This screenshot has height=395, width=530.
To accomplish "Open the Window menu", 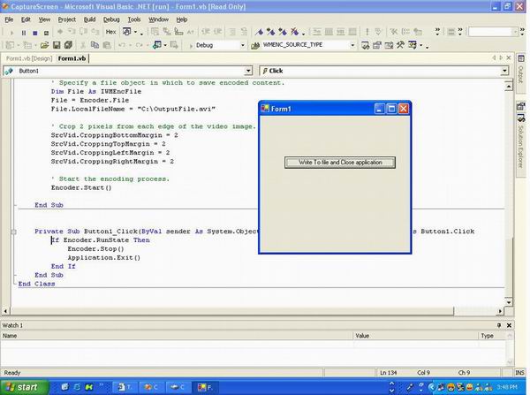I will click(158, 19).
